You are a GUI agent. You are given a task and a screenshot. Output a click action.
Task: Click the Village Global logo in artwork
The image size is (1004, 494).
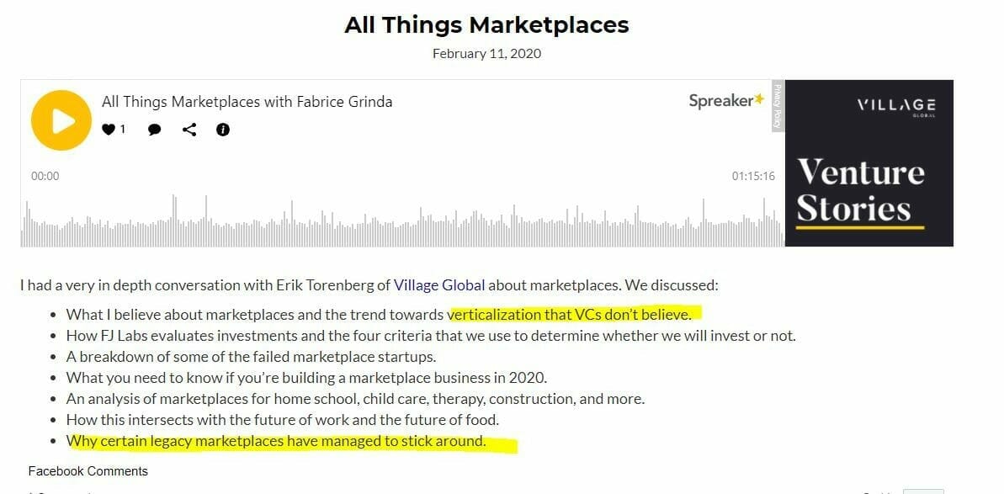click(895, 107)
